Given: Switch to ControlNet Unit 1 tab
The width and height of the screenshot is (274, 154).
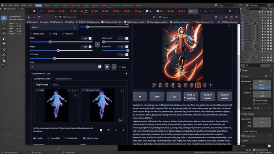Looking at the screenshot, I should 64,79.
